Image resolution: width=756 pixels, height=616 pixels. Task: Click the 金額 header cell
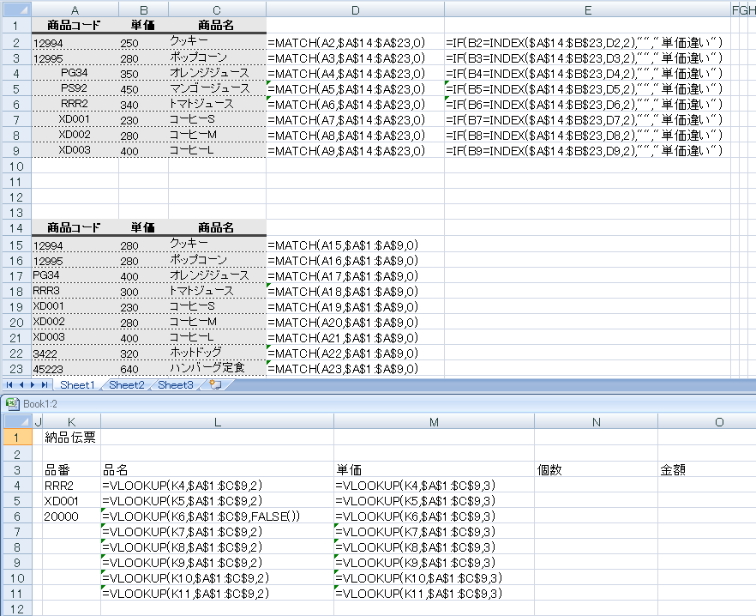pos(705,470)
